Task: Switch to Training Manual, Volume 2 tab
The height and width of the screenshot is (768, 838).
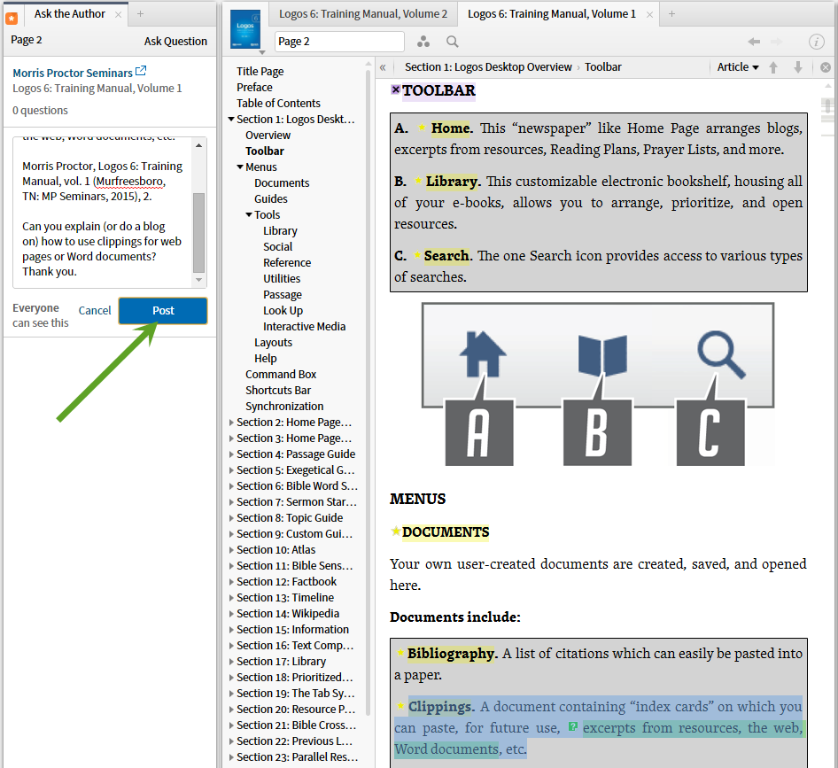Action: tap(363, 14)
